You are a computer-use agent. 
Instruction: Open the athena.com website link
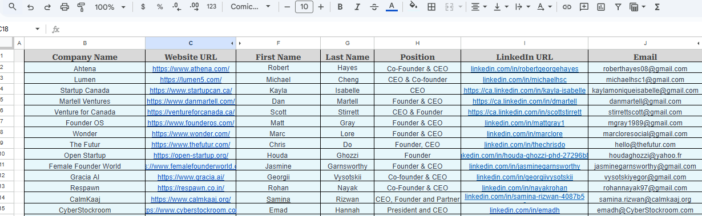pos(191,68)
